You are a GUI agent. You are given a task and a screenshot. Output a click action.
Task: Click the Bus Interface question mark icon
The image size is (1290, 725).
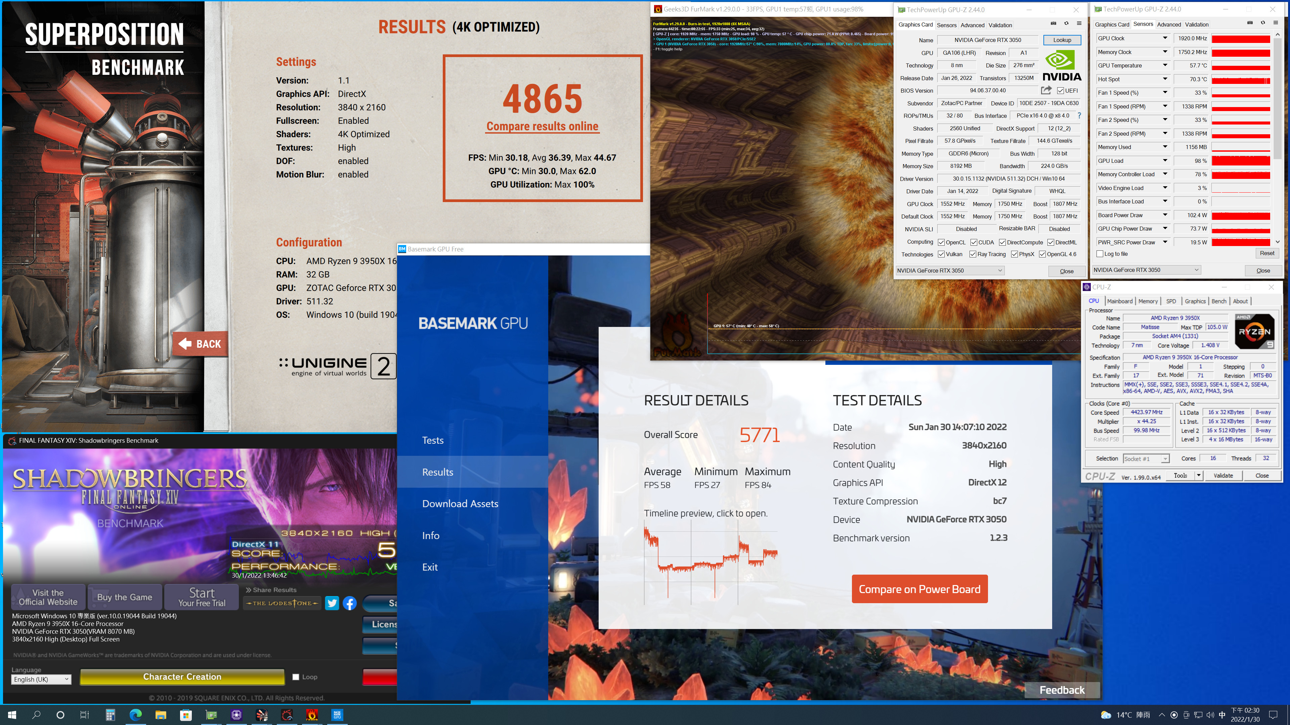(x=1079, y=115)
